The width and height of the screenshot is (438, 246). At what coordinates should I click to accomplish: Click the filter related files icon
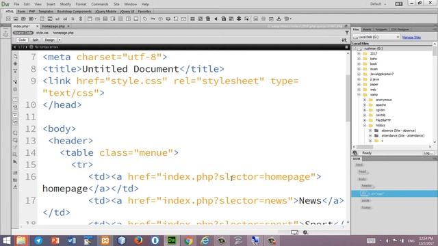(347, 33)
